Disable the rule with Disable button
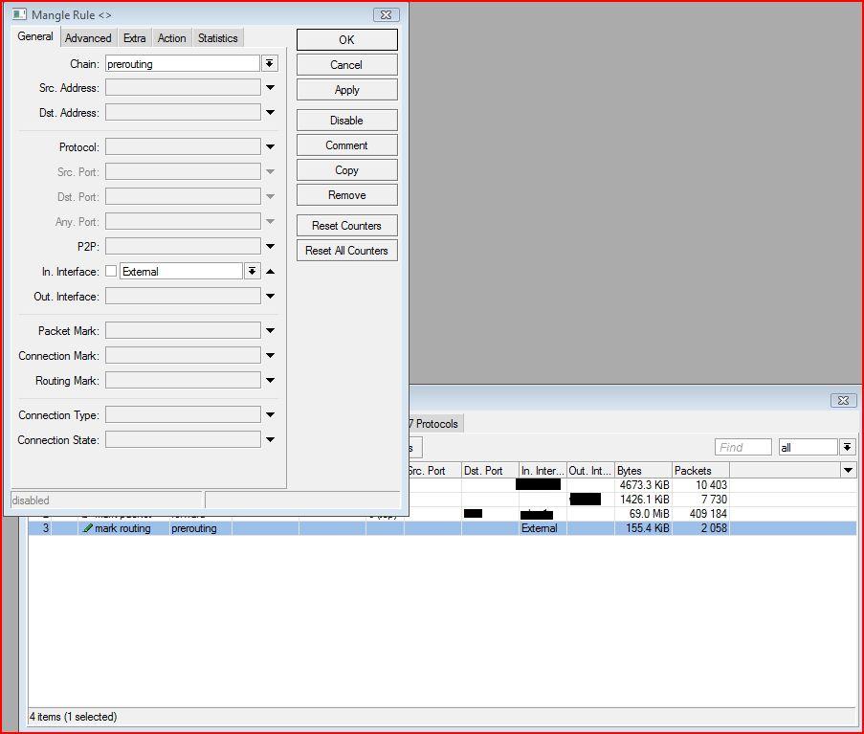This screenshot has width=864, height=734. click(x=346, y=121)
